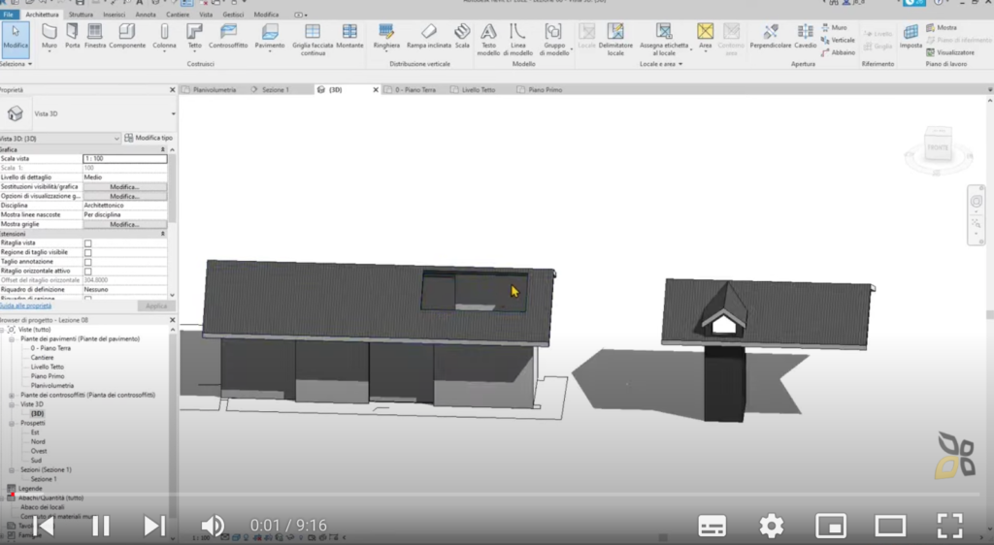Collapse Piante dei pavimenti tree node
The image size is (994, 545).
point(12,339)
